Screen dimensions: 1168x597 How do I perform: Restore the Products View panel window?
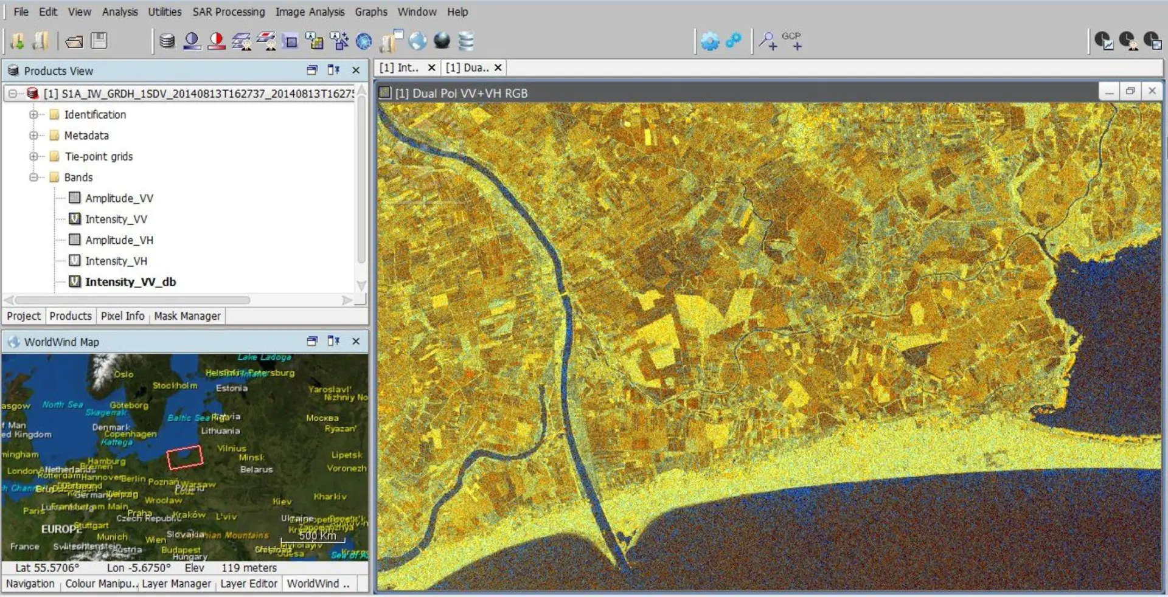[312, 70]
